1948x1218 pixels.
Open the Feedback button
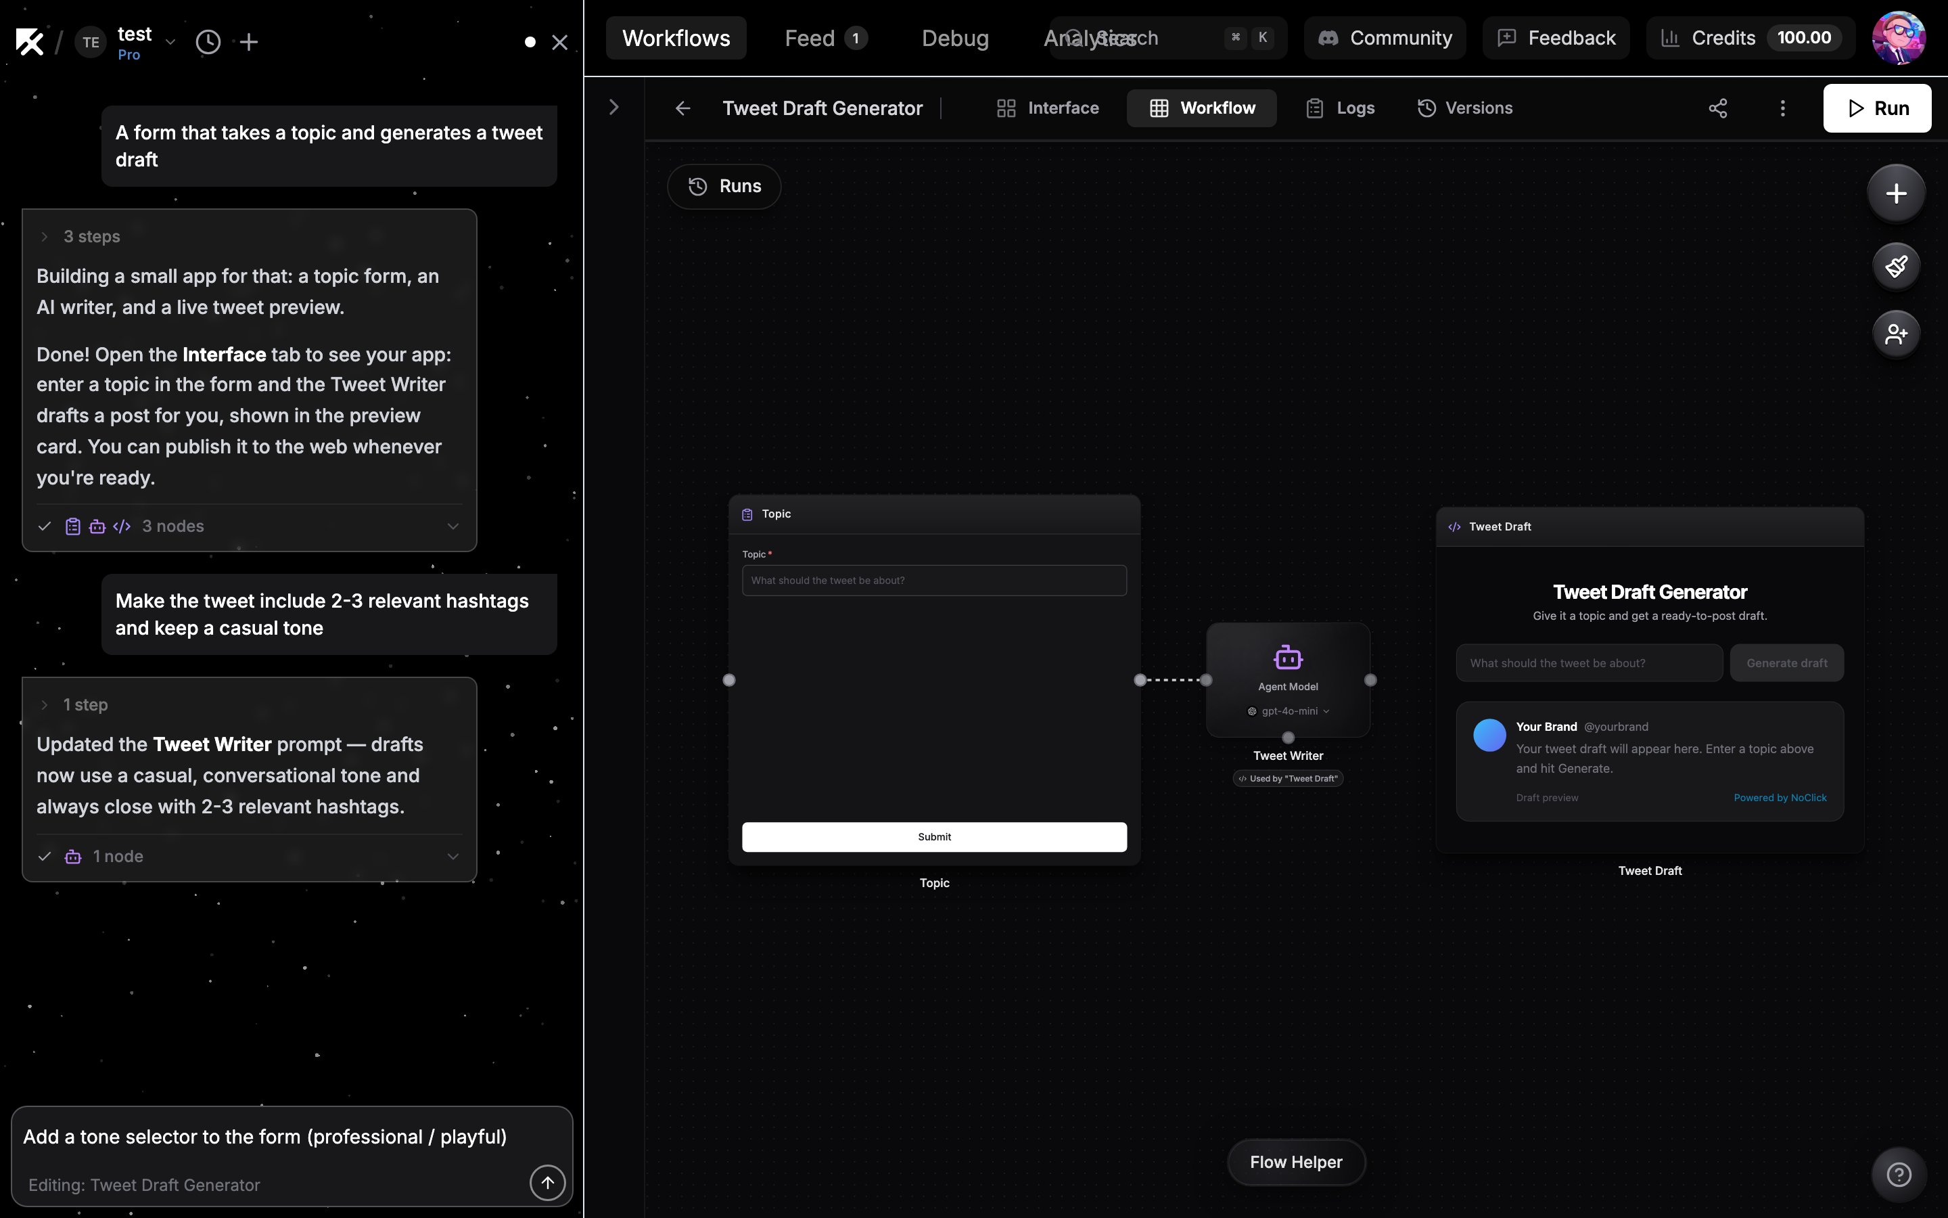pyautogui.click(x=1555, y=38)
